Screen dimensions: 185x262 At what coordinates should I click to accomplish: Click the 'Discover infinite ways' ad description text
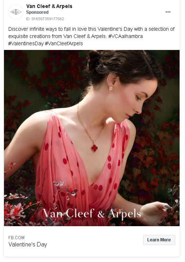(x=91, y=36)
